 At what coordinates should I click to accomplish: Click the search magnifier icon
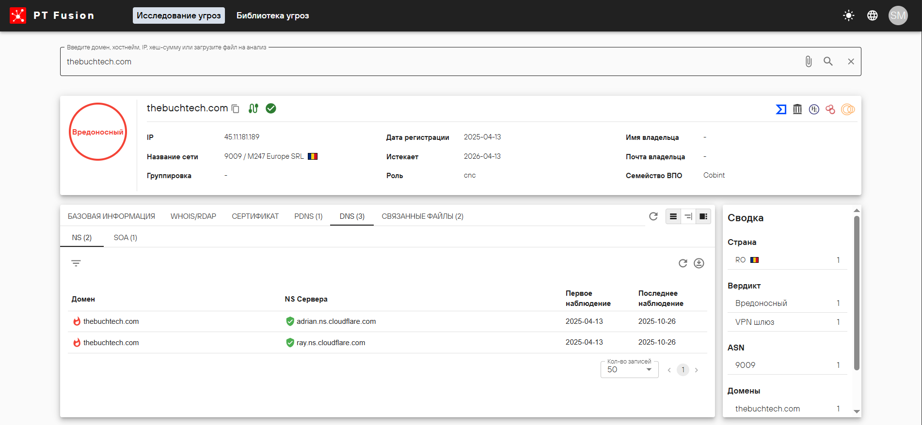(828, 61)
